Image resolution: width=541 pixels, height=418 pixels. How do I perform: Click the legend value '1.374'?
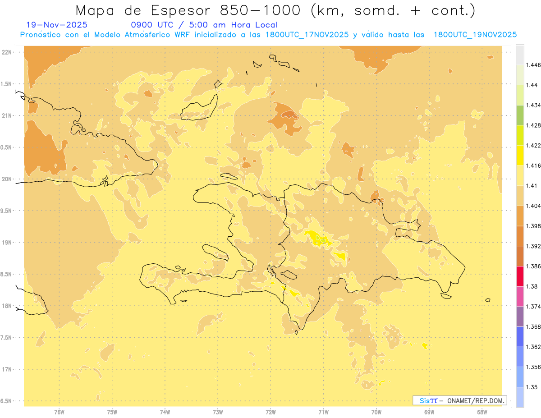coord(534,307)
